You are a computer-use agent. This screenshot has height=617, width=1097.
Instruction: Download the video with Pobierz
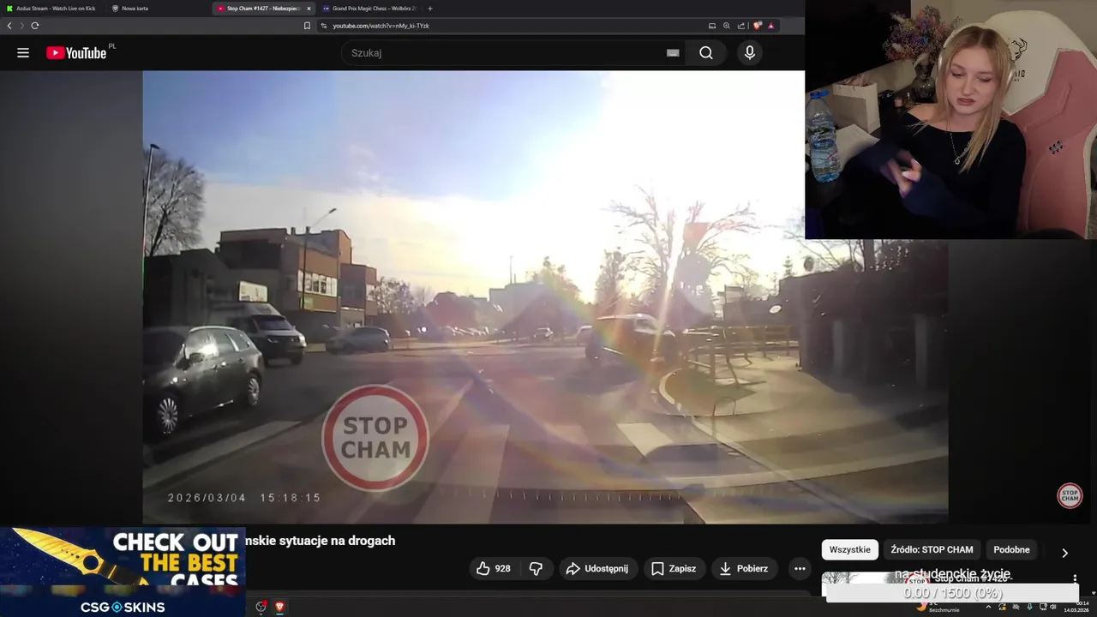pyautogui.click(x=744, y=568)
